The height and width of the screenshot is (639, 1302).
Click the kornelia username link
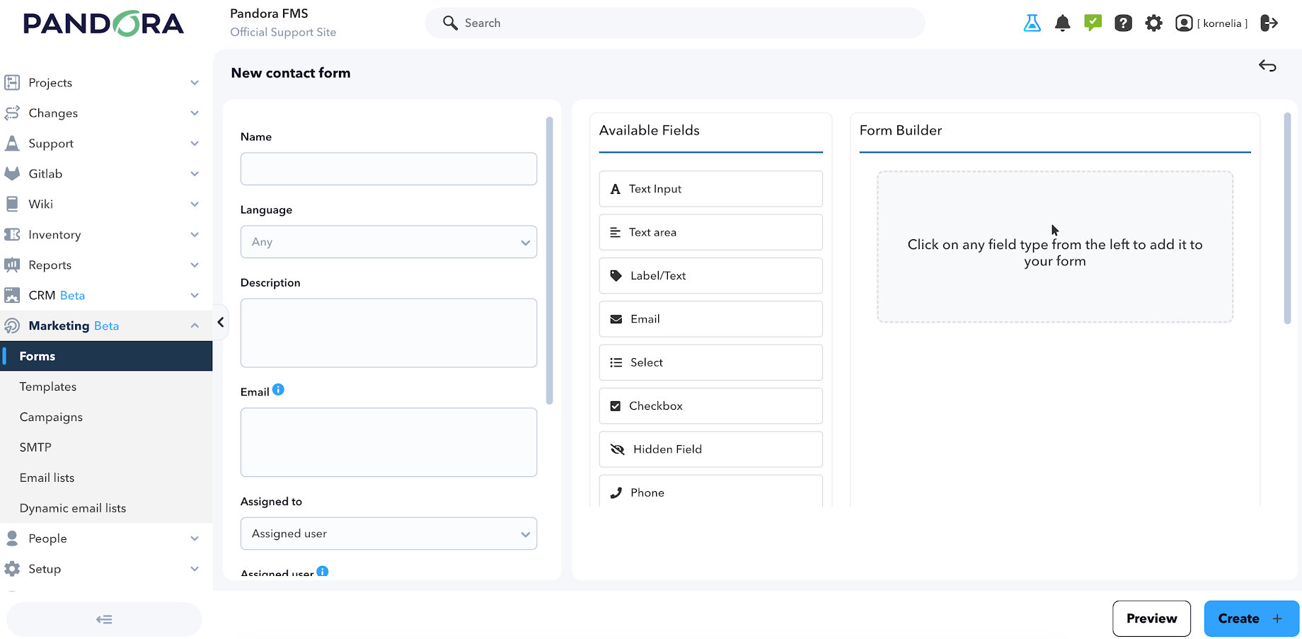[1222, 23]
